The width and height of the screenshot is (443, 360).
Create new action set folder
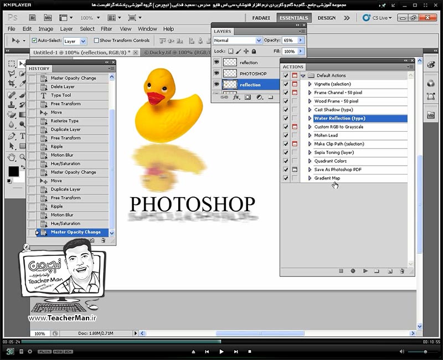377,271
